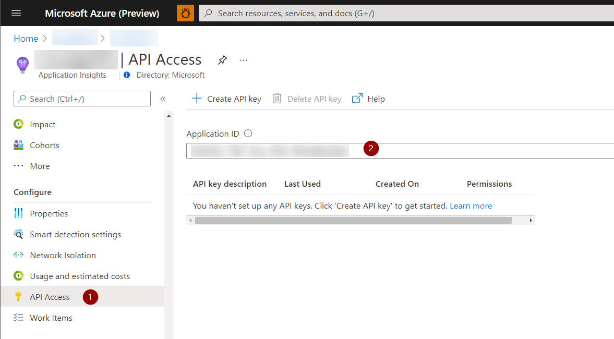Click the sidebar scroll up arrow
Image resolution: width=614 pixels, height=339 pixels.
(169, 116)
